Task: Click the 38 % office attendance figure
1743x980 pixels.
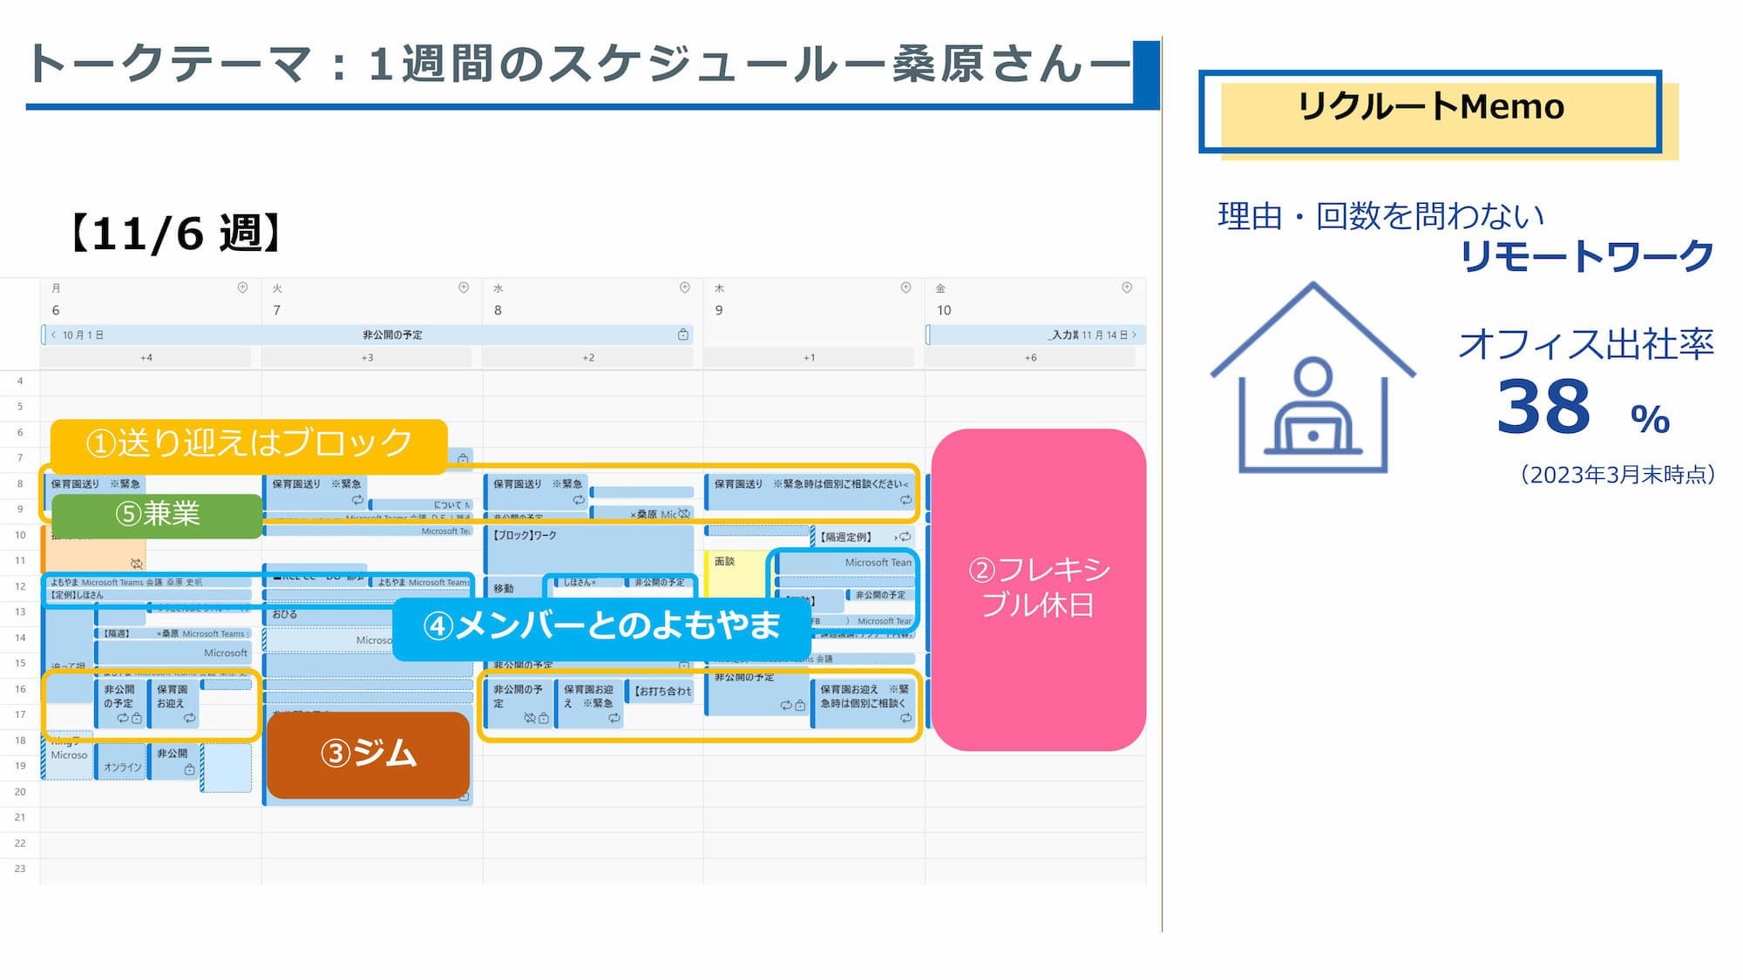Action: click(x=1583, y=408)
